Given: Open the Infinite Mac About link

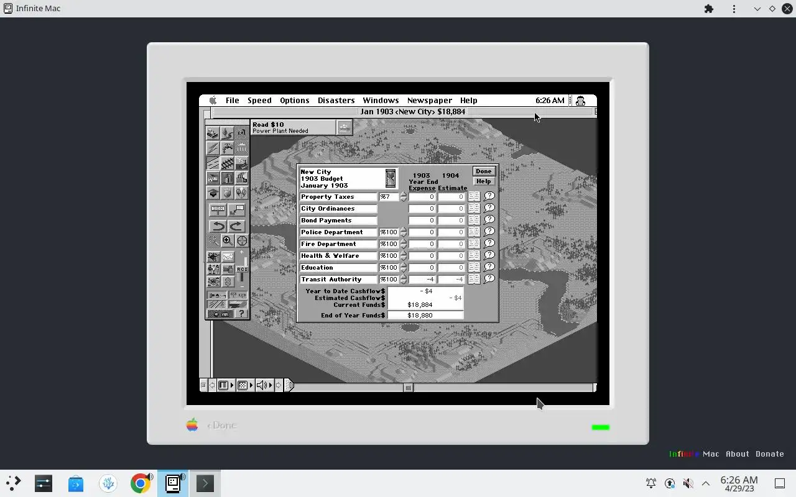Looking at the screenshot, I should coord(737,454).
